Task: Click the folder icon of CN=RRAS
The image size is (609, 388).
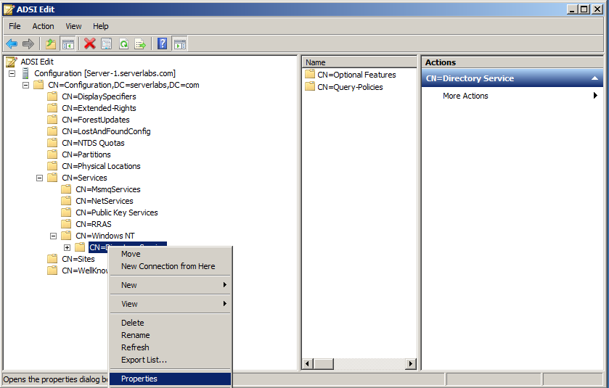Action: click(x=66, y=224)
